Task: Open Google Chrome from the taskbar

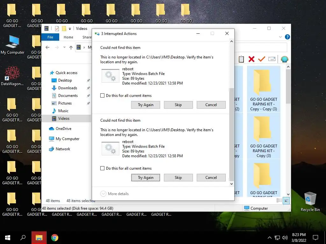Action: pyautogui.click(x=55, y=238)
